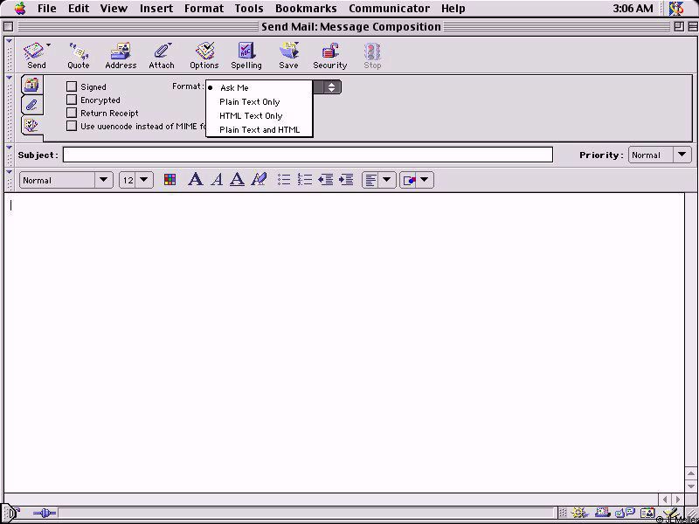Apply underline text formatting

pyautogui.click(x=237, y=180)
